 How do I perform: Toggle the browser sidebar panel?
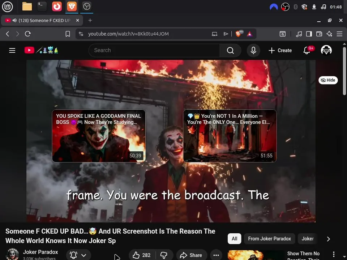[309, 34]
